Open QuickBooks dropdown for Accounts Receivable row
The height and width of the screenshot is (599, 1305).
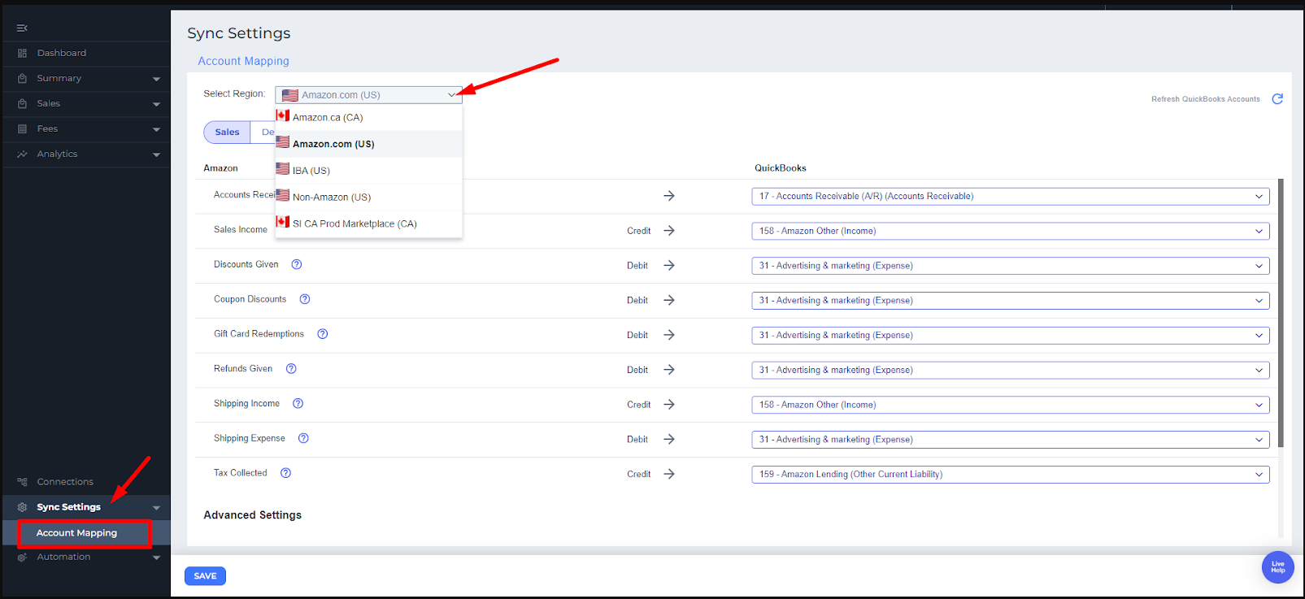(1010, 196)
